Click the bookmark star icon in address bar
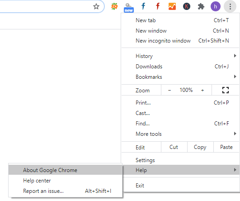The width and height of the screenshot is (240, 201). tap(96, 6)
